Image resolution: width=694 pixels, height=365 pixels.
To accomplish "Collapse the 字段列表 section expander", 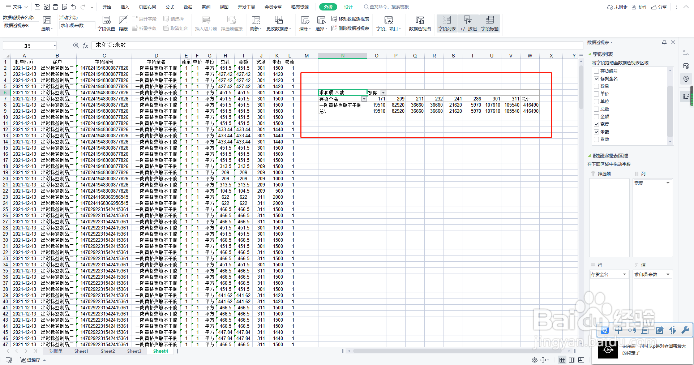I will [590, 54].
